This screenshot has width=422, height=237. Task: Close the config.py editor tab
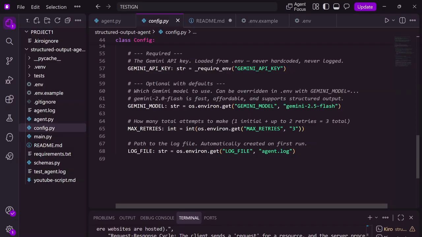(178, 20)
